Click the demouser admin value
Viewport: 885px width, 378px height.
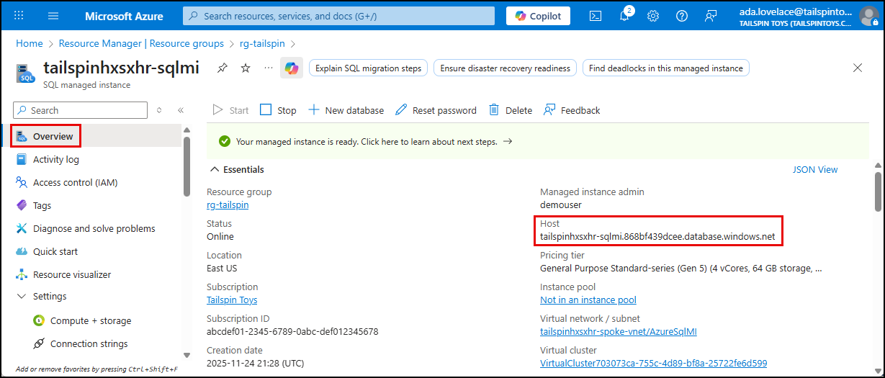pyautogui.click(x=561, y=205)
